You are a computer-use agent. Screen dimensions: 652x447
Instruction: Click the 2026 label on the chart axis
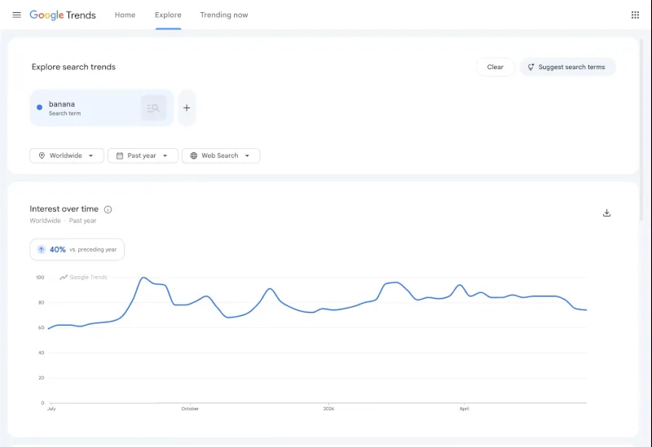(x=328, y=409)
